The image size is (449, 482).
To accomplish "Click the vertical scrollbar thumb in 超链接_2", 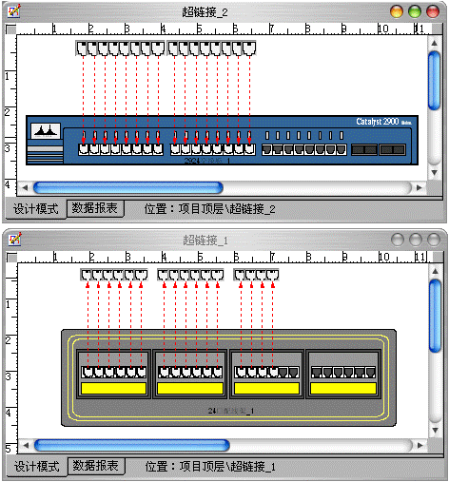I will click(434, 80).
